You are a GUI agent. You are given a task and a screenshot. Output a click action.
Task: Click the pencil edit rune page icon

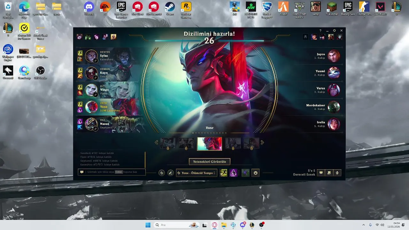tap(171, 173)
